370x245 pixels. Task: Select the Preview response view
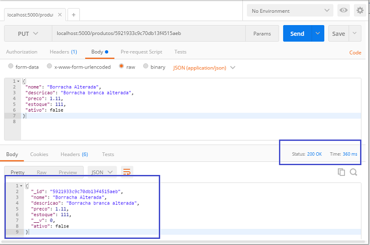point(68,172)
